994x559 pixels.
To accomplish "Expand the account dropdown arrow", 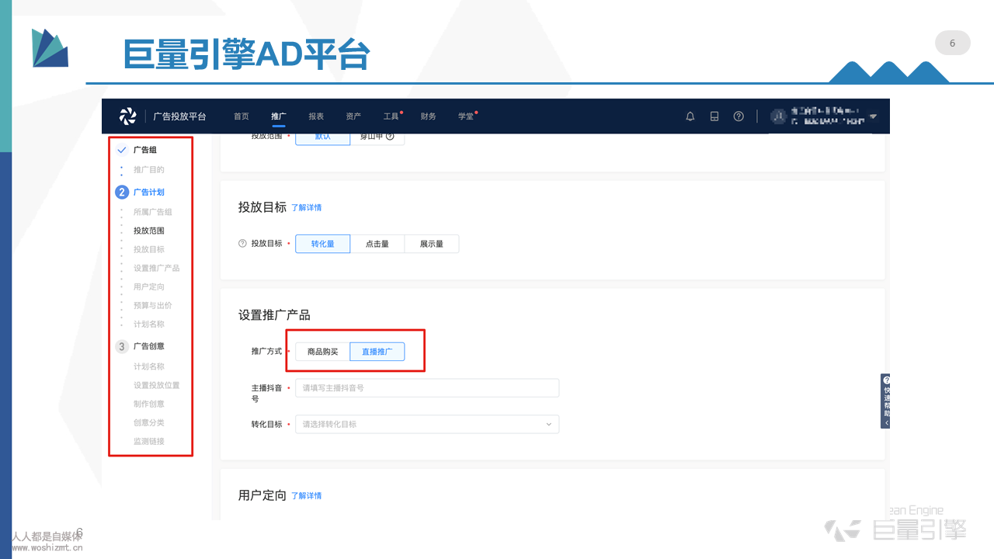I will click(x=873, y=116).
